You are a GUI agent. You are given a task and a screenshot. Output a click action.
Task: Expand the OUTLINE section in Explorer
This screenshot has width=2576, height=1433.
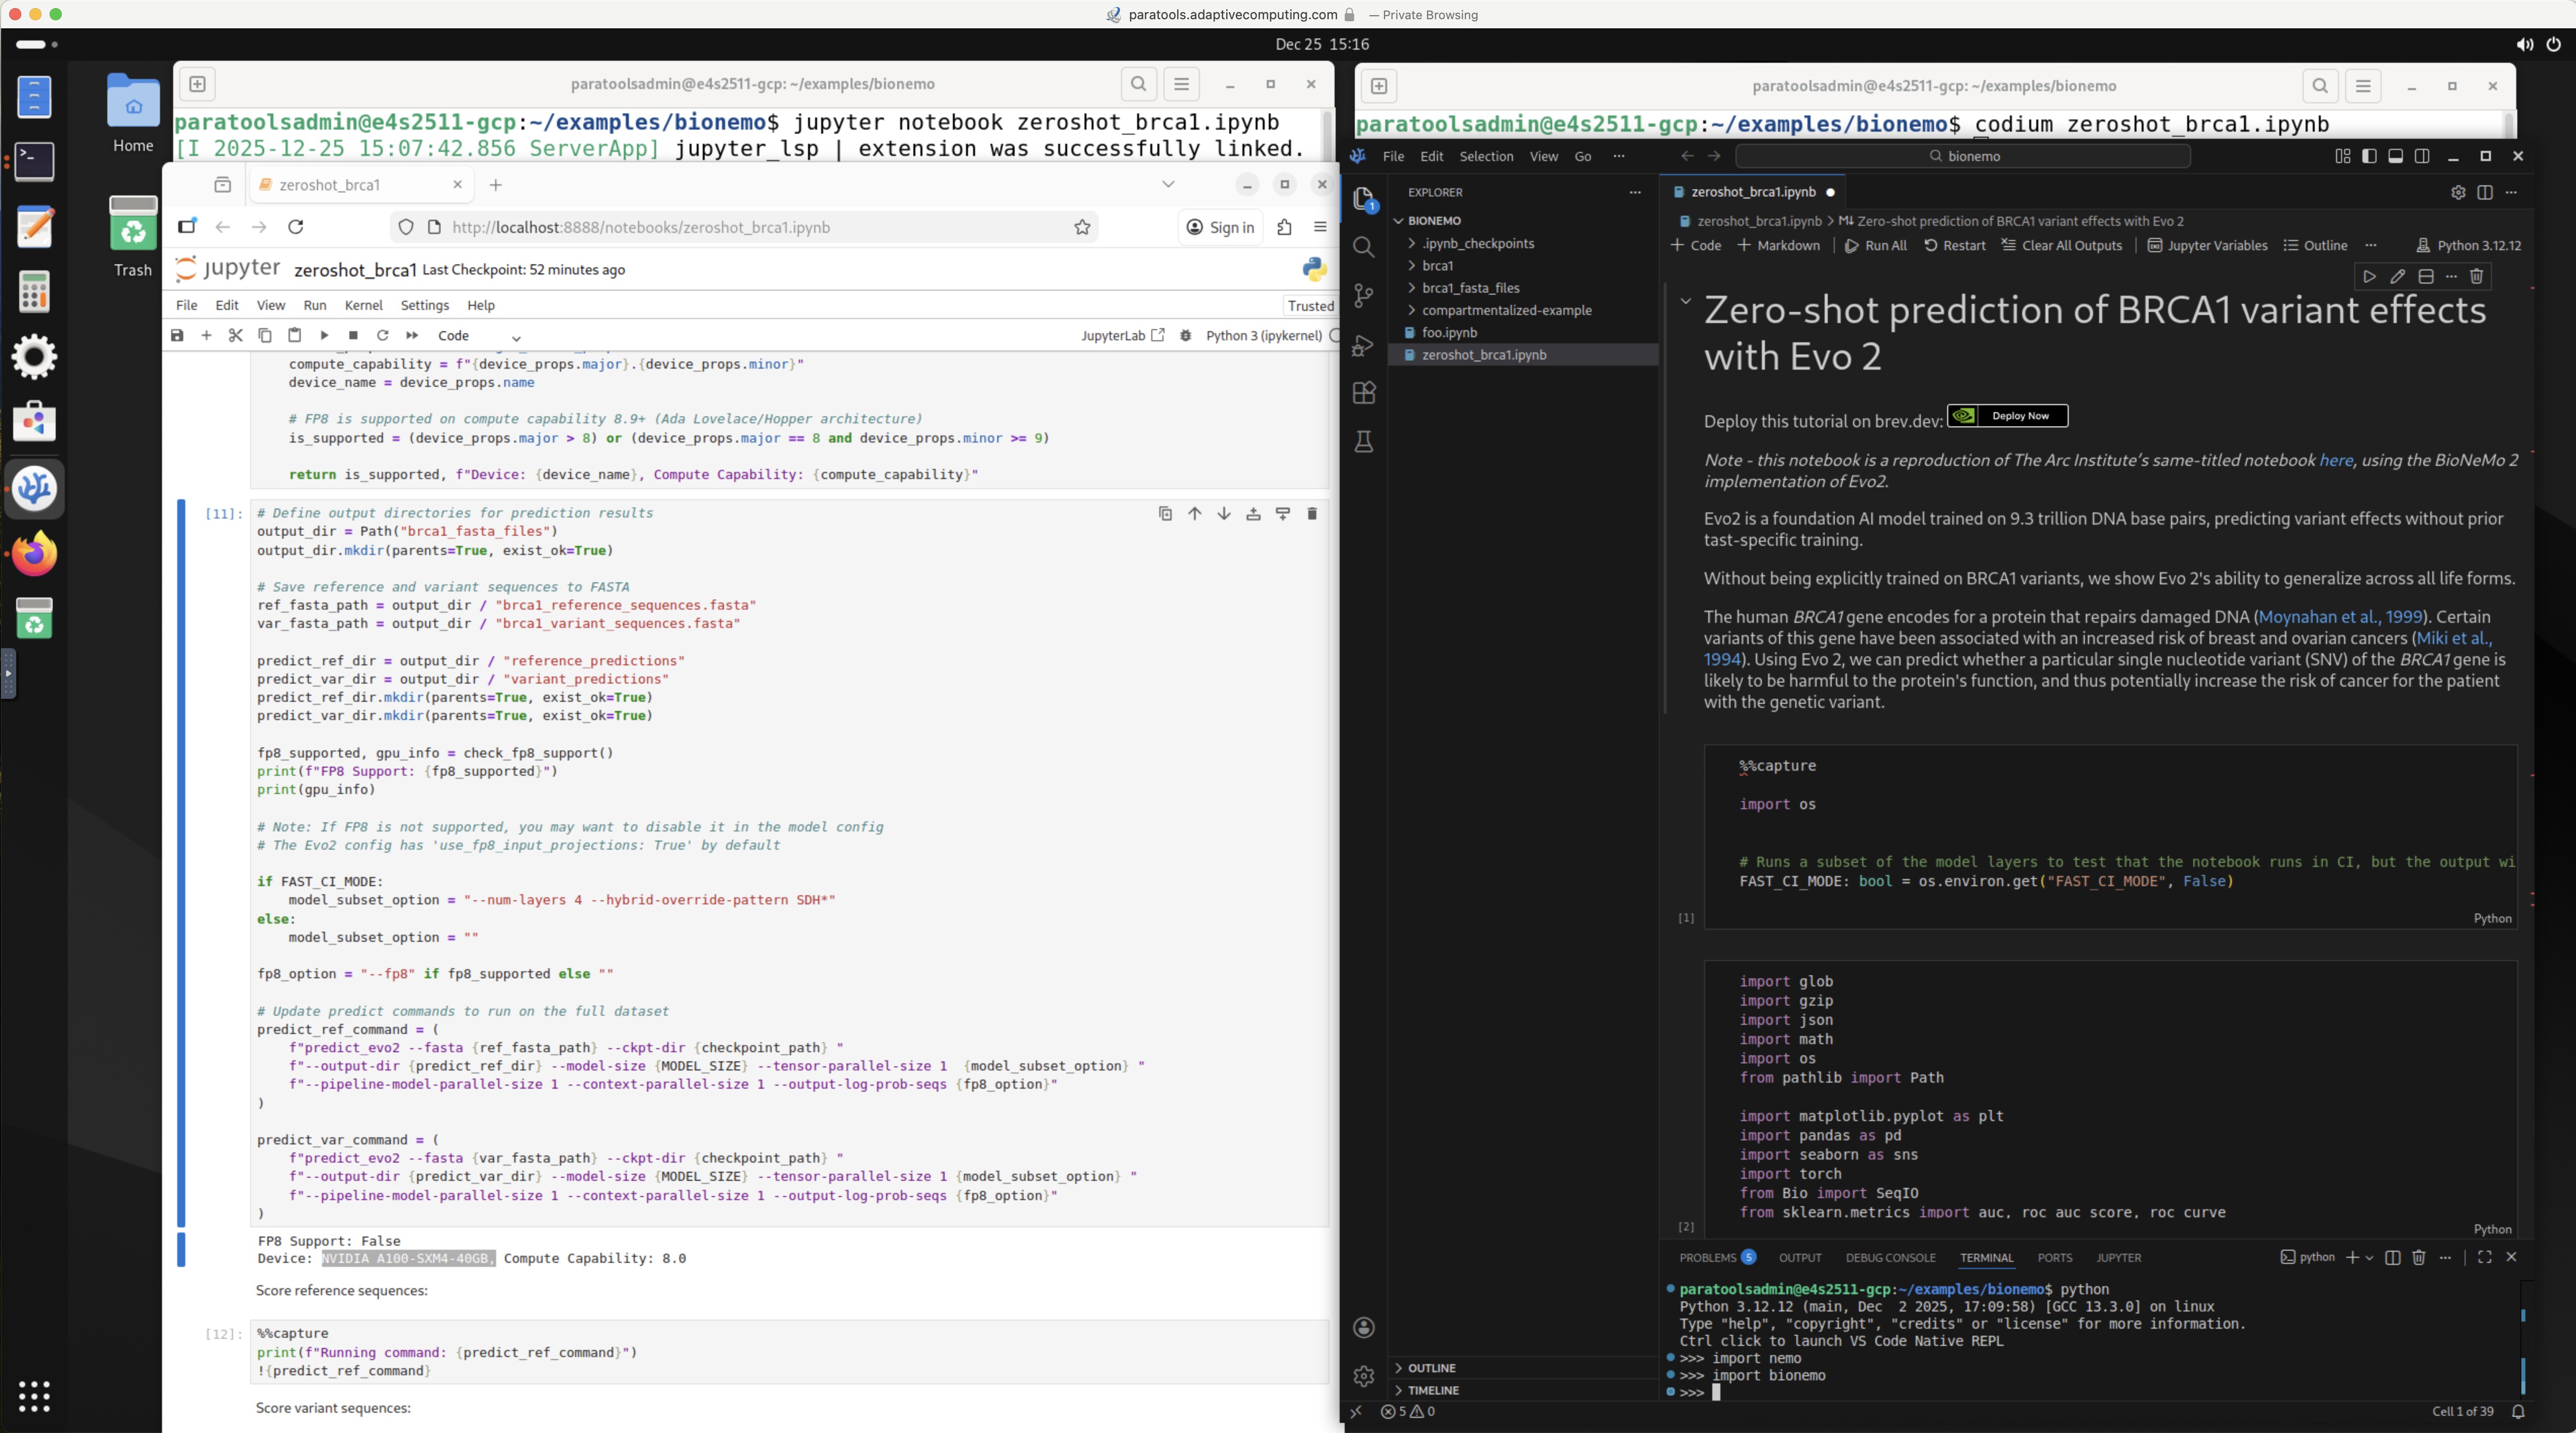point(1431,1368)
